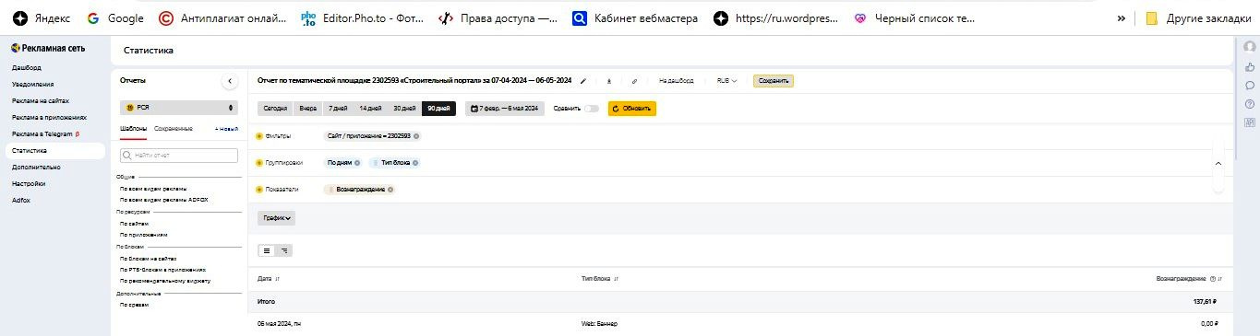1260x336 pixels.
Task: Open the Google browser bookmark
Action: [114, 17]
